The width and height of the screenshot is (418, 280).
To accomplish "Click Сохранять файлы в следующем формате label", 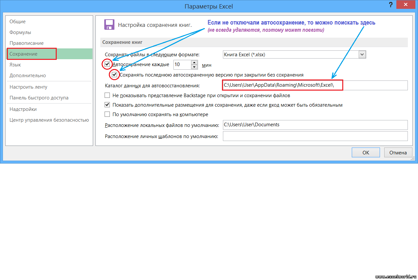I will (x=152, y=55).
